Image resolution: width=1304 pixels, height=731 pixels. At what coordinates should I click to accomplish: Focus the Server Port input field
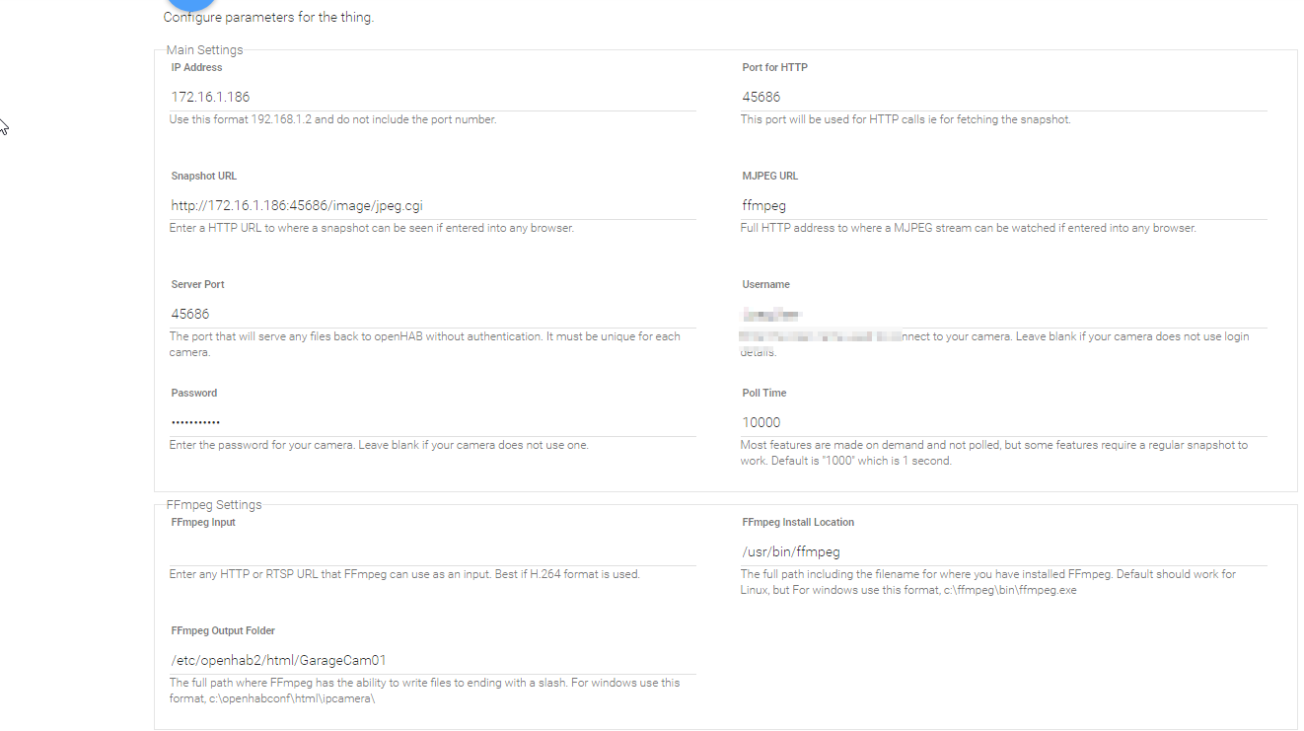coord(432,314)
